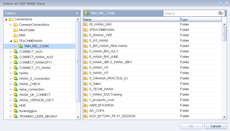Expand the CONNECT_TO_HANA node
The height and width of the screenshot is (131, 230).
pyautogui.click(x=11, y=68)
